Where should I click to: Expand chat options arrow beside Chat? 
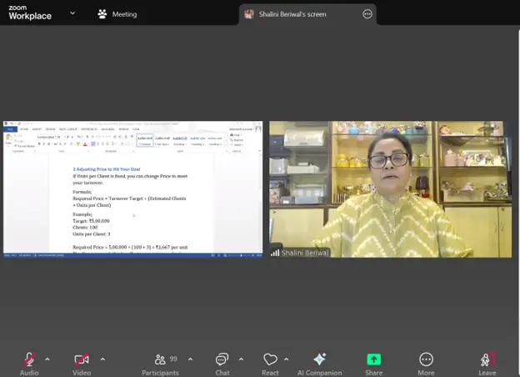click(242, 359)
